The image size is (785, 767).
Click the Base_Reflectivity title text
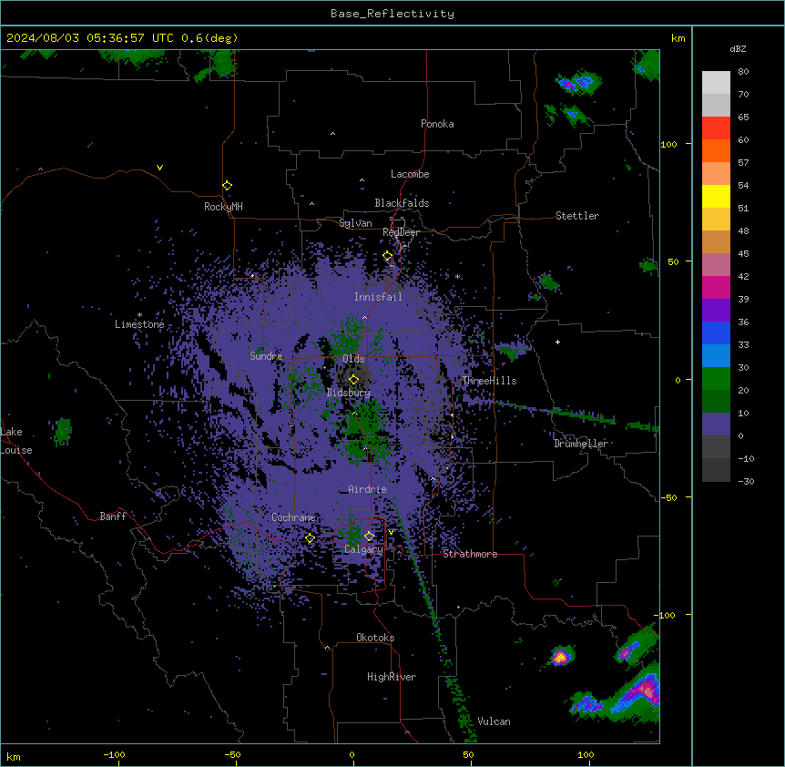(x=392, y=14)
